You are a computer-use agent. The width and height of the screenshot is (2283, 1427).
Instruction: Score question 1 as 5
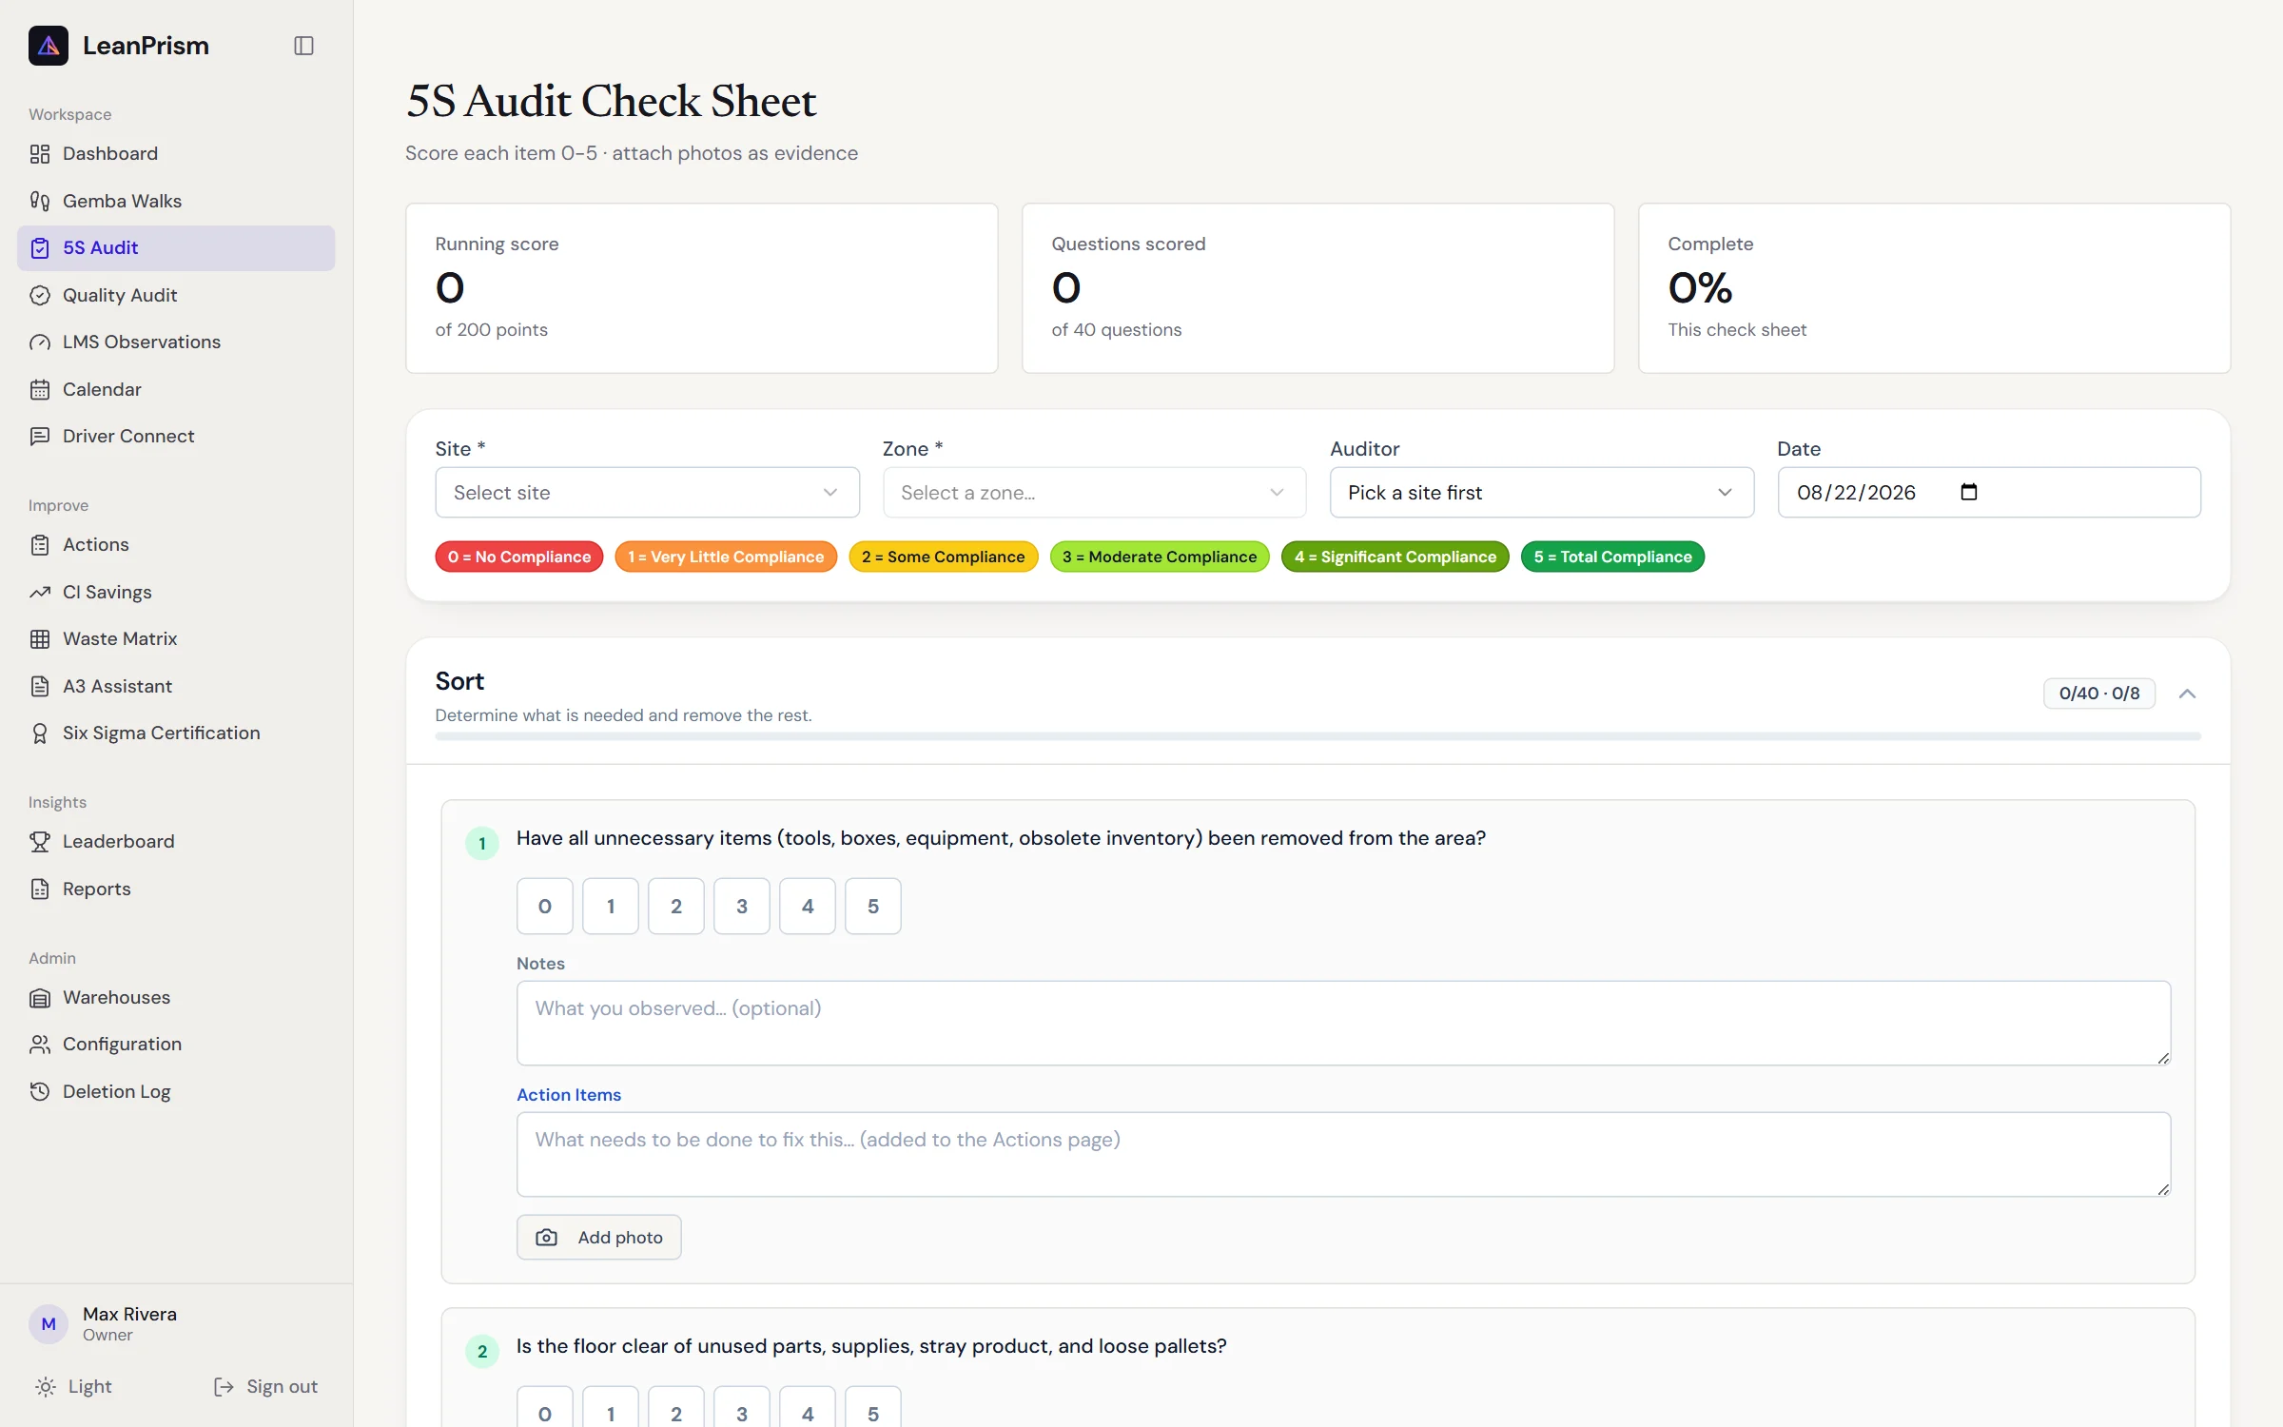[873, 906]
